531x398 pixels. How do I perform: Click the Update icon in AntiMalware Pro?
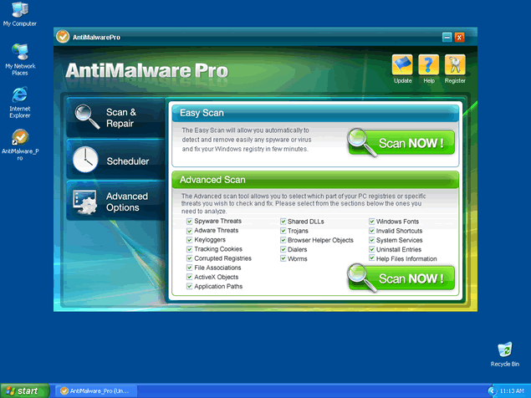click(x=402, y=65)
